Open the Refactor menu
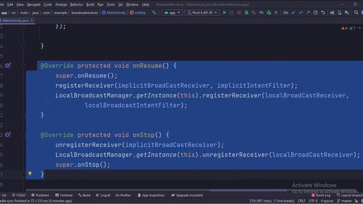The height and width of the screenshot is (204, 363). [x=77, y=5]
